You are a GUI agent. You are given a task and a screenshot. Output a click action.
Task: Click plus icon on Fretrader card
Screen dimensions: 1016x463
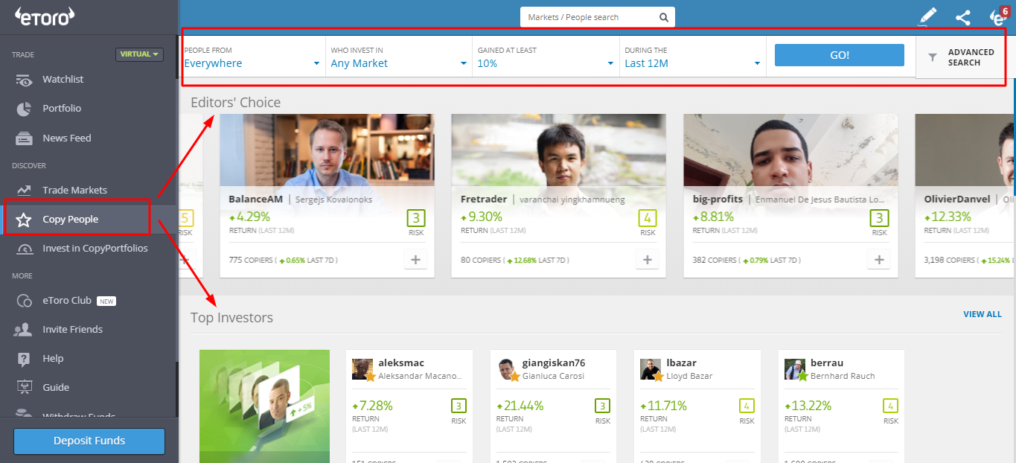click(x=647, y=259)
